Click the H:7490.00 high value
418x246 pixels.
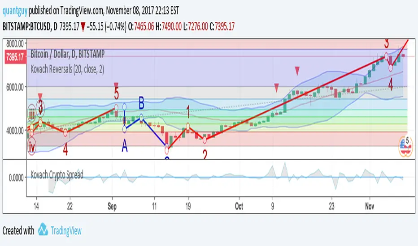pyautogui.click(x=169, y=26)
